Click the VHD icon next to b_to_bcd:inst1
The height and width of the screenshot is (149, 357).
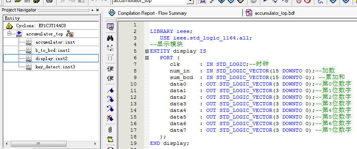point(29,50)
